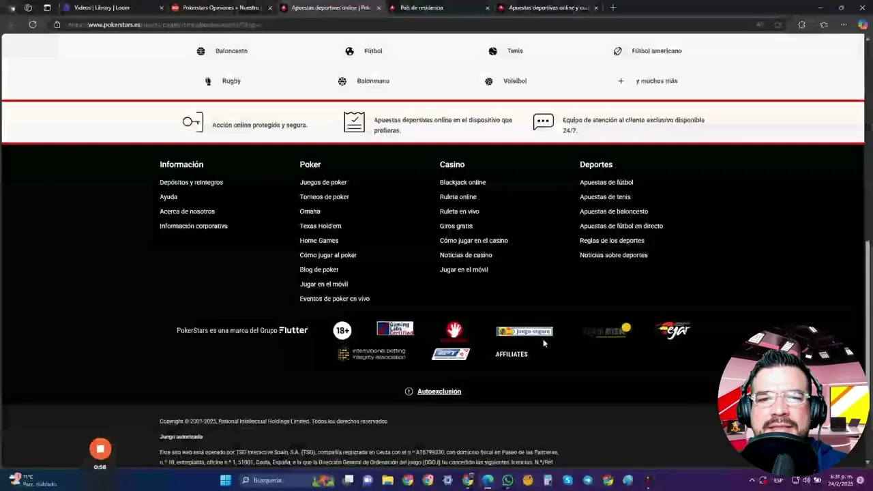
Task: Click the Rugby icon
Action: coord(208,81)
